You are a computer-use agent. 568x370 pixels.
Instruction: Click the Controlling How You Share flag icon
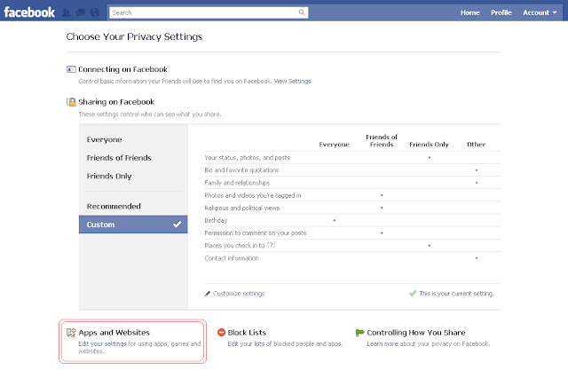pos(359,333)
